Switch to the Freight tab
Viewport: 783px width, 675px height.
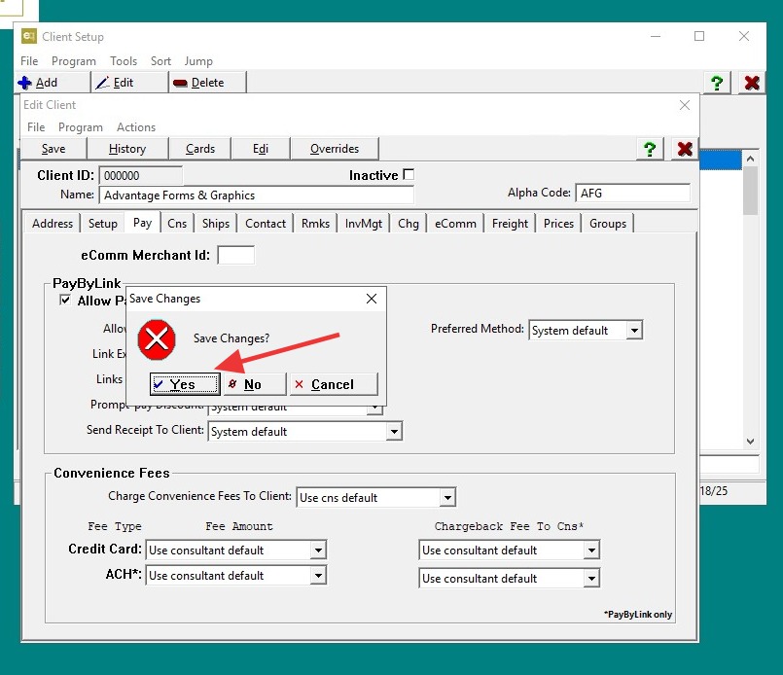pyautogui.click(x=510, y=223)
